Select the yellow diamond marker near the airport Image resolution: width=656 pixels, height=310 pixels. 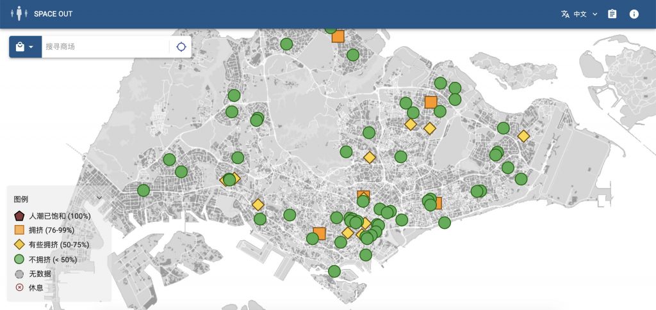pos(523,136)
